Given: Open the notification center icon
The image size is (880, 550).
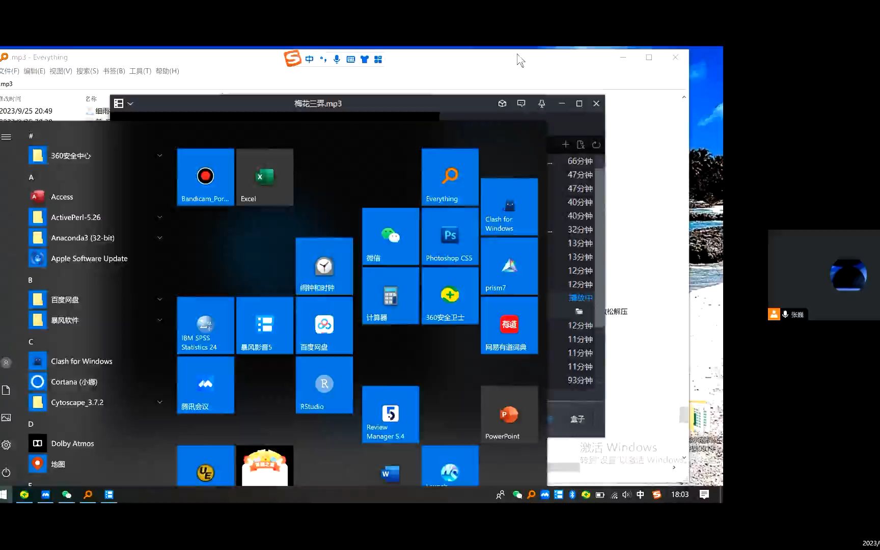Looking at the screenshot, I should click(704, 494).
